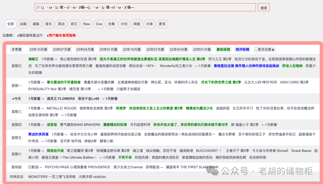Open 魔女与野兽 link
This screenshot has width=323, height=184.
[227, 134]
